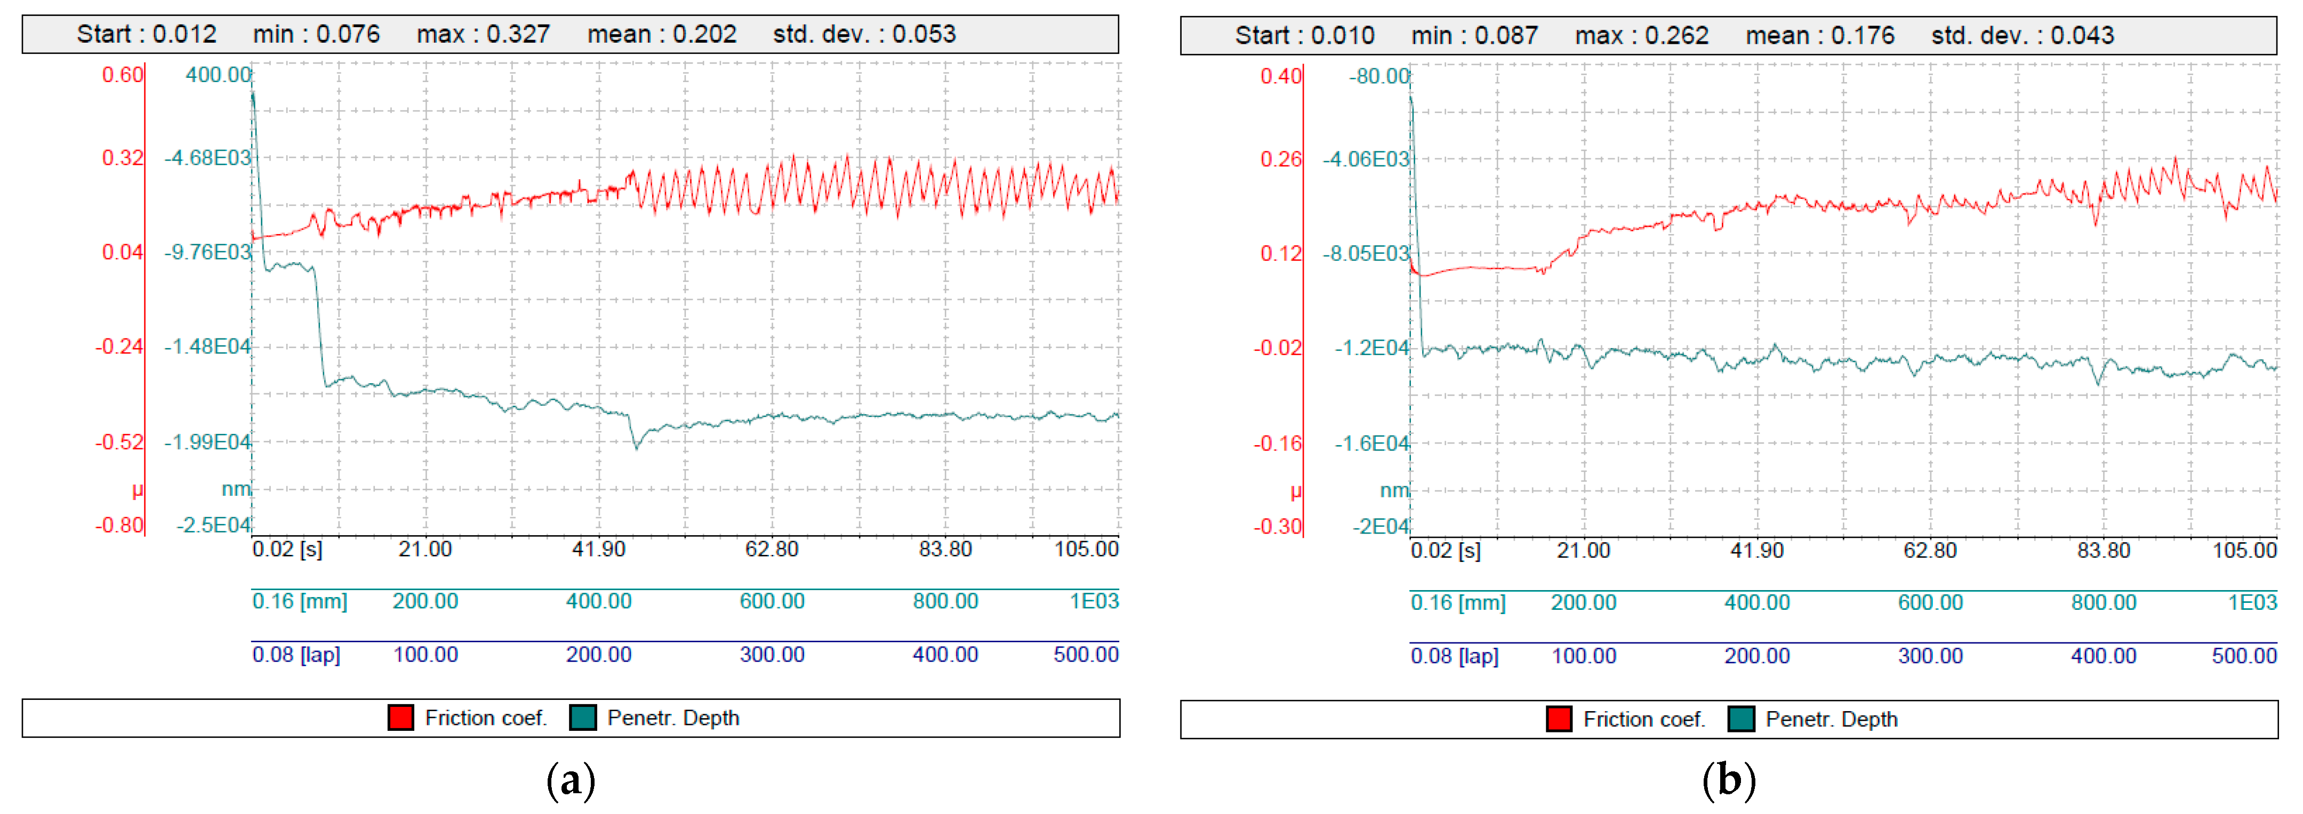Click 'max : 0.327' in left stats bar

pos(483,35)
